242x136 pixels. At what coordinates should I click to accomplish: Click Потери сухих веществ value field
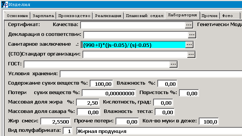[109, 93]
